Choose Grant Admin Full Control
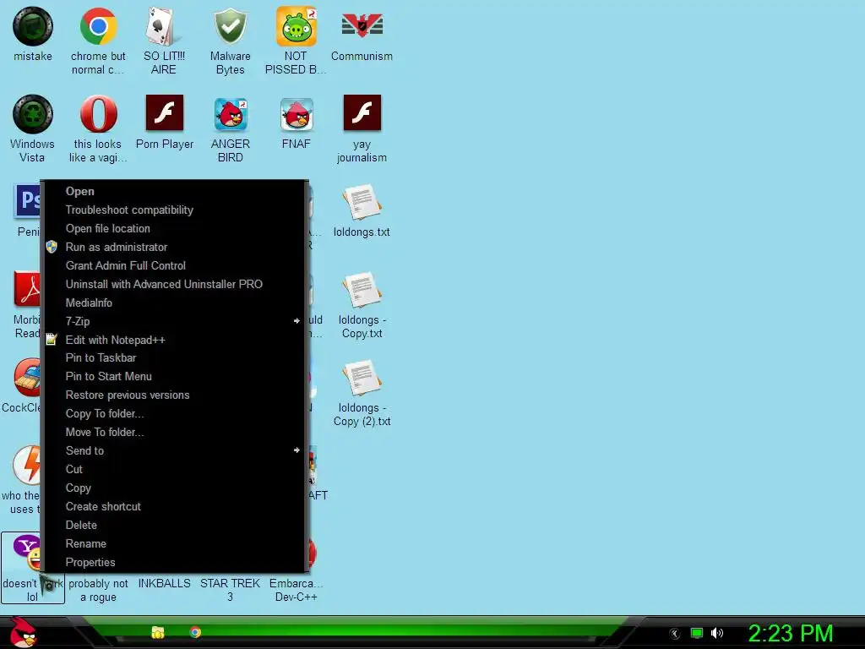The height and width of the screenshot is (649, 865). (174, 265)
